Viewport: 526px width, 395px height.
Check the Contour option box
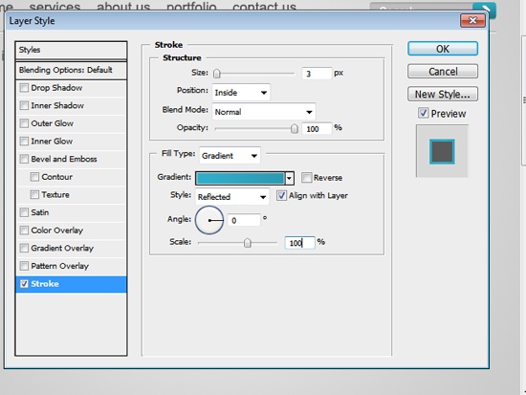point(34,177)
